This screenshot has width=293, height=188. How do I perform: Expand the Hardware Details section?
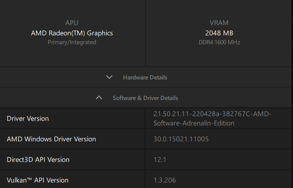click(x=146, y=77)
